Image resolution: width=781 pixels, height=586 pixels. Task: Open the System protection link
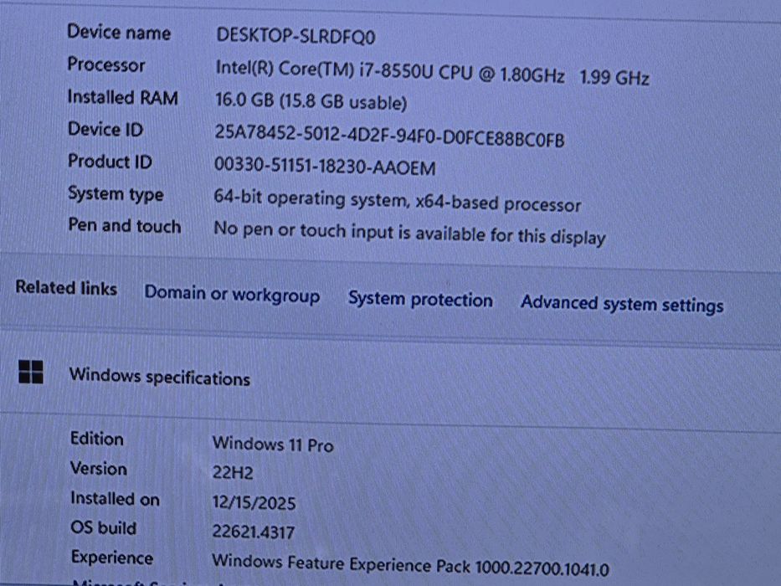(x=420, y=299)
